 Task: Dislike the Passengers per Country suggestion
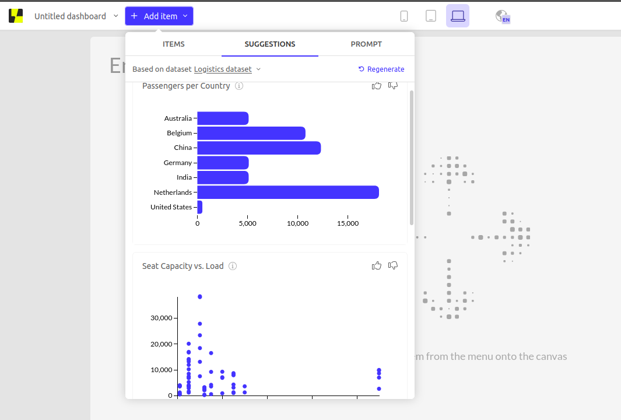[x=393, y=86]
